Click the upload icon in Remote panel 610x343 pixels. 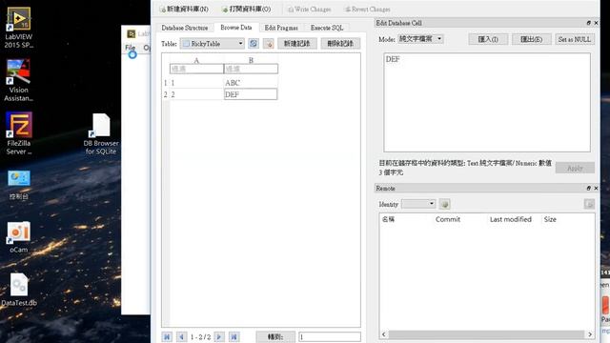click(x=589, y=204)
